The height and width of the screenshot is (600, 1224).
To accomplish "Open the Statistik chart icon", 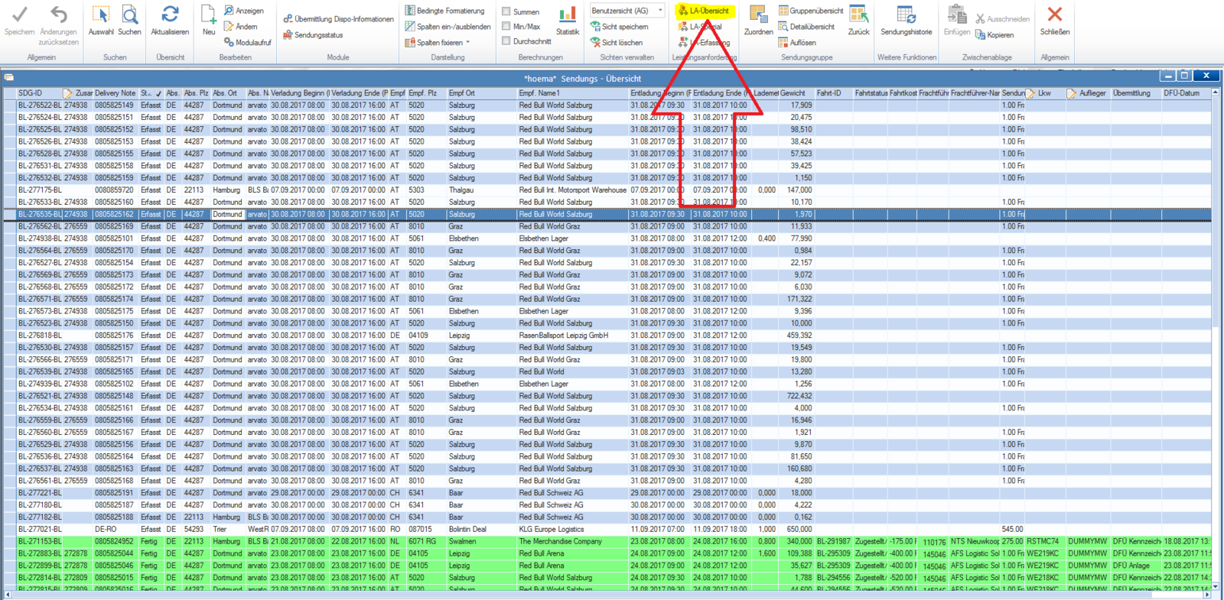I will coord(568,15).
